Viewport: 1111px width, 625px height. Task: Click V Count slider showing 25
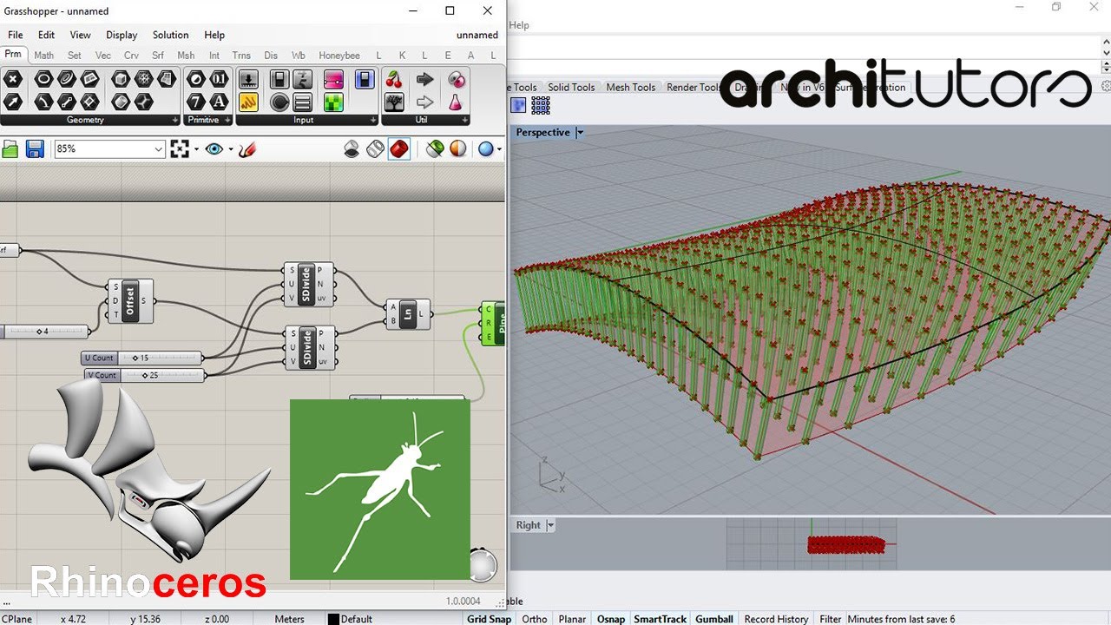(145, 375)
